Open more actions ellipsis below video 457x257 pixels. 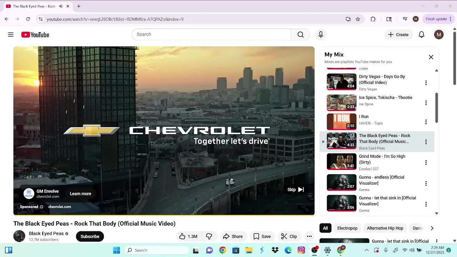pos(309,236)
